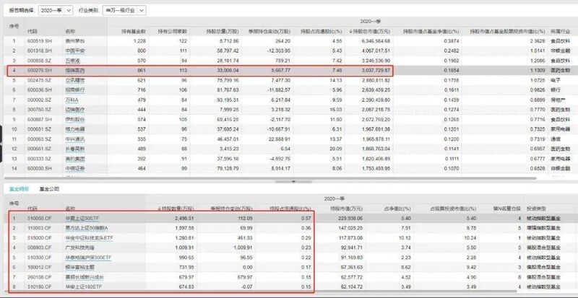Select market value cell 3,037,729.57
The height and width of the screenshot is (298, 578).
point(374,70)
